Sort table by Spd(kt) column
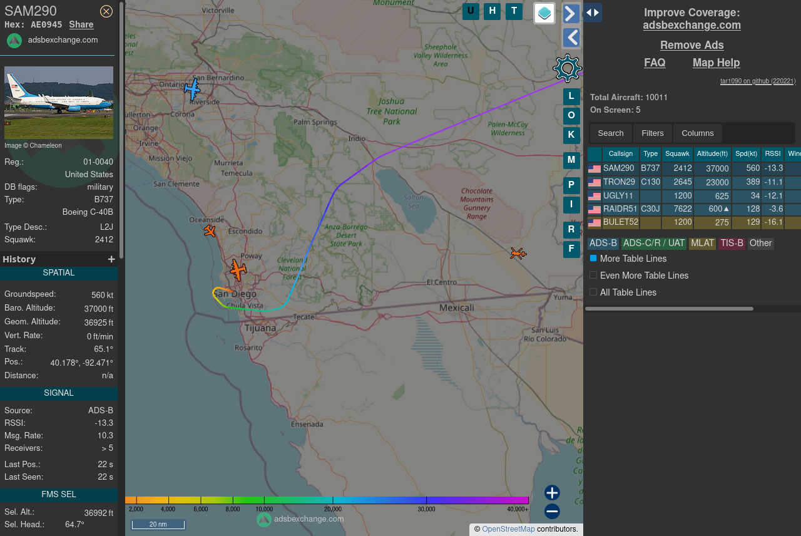801x536 pixels. (746, 154)
